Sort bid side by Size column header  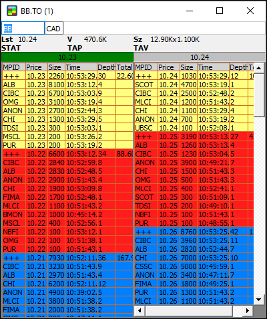[x=56, y=67]
